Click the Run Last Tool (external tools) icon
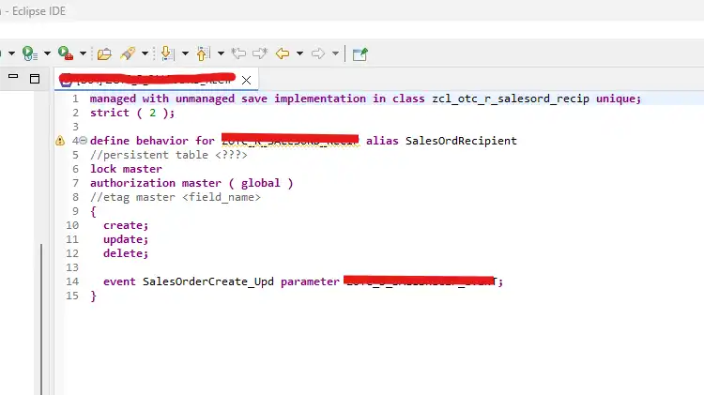This screenshot has width=704, height=395. click(65, 53)
